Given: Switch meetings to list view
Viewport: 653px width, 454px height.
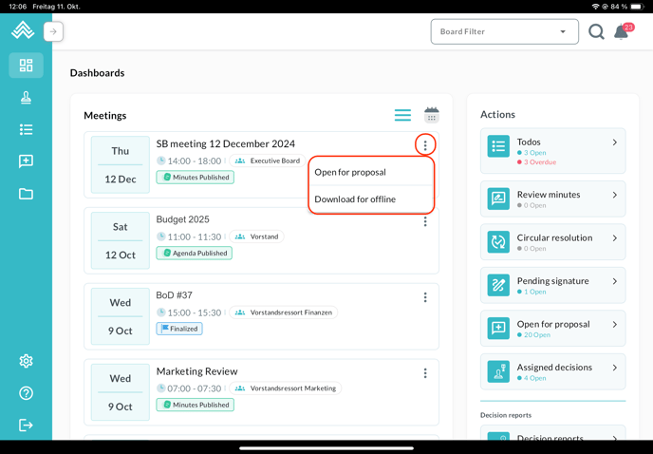Looking at the screenshot, I should click(x=402, y=115).
